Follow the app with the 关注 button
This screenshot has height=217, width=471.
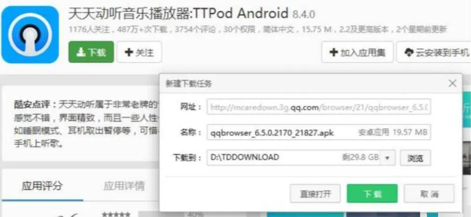139,52
